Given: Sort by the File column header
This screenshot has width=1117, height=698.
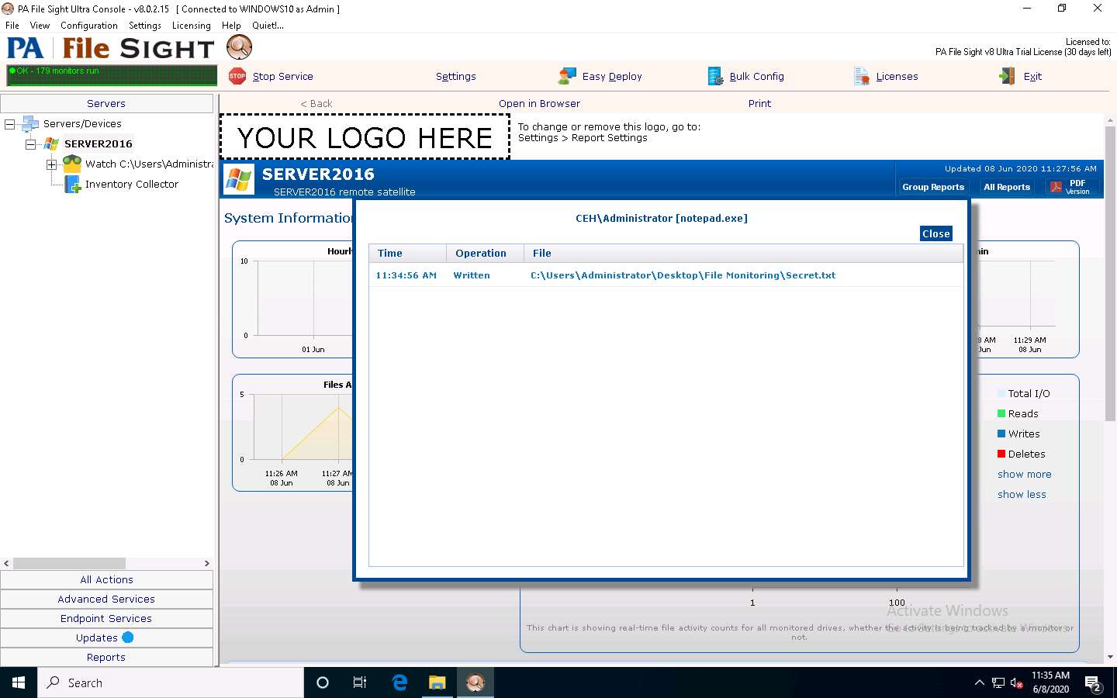Looking at the screenshot, I should [x=744, y=253].
